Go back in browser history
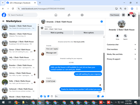This screenshot has width=140, height=105. [x=3, y=9]
